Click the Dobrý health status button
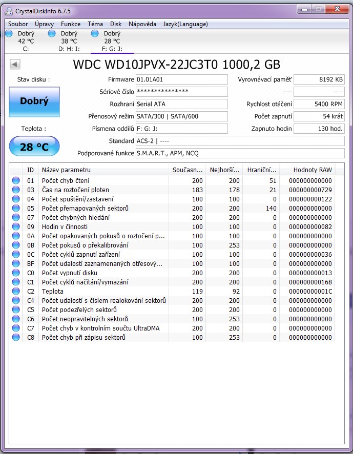The image size is (353, 454). (34, 101)
